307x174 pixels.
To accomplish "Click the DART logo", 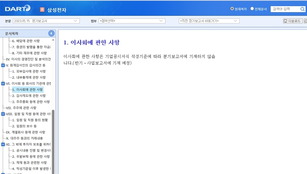I will [18, 9].
